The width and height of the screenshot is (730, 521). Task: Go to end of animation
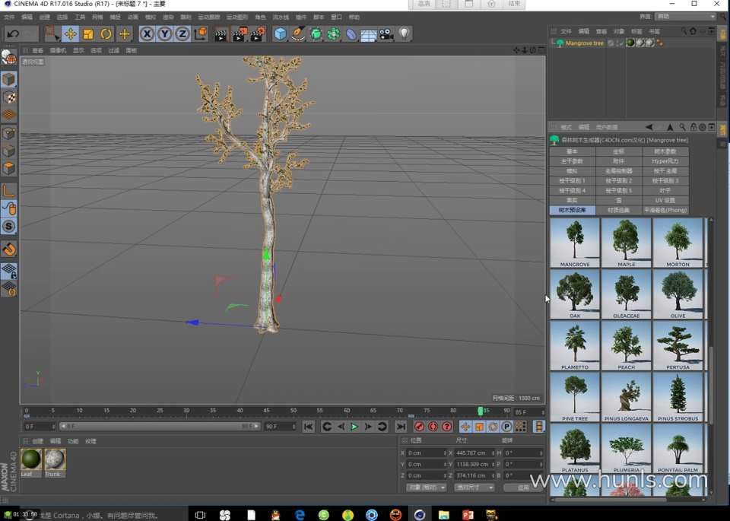coord(401,427)
